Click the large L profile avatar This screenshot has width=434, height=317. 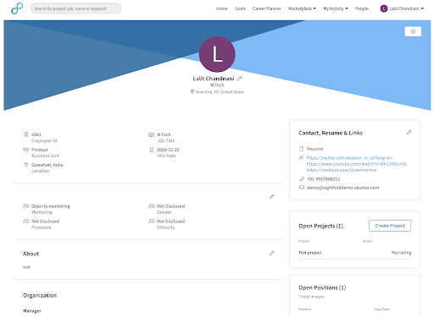pyautogui.click(x=217, y=54)
